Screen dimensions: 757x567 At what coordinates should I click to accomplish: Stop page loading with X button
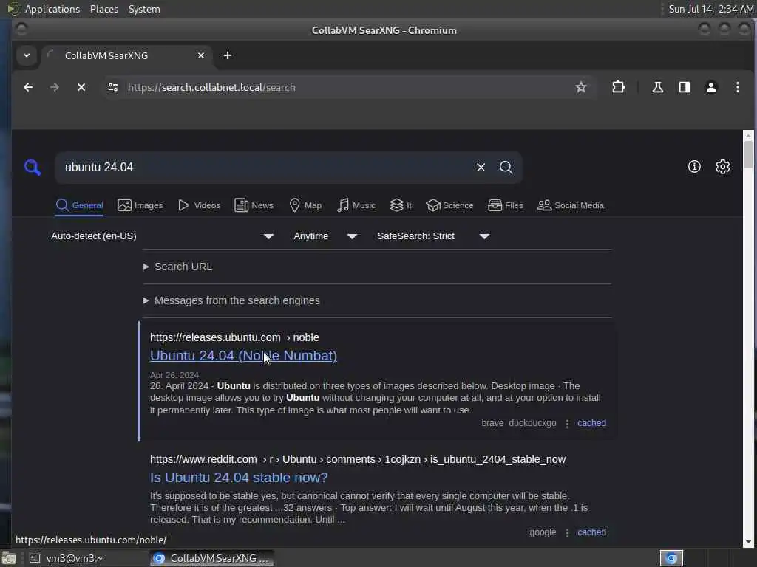(81, 87)
